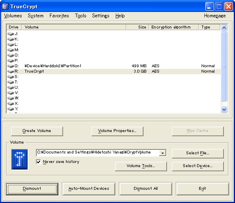Click the Y: drive icon
Image resolution: width=235 pixels, height=203 pixels.
(11, 109)
